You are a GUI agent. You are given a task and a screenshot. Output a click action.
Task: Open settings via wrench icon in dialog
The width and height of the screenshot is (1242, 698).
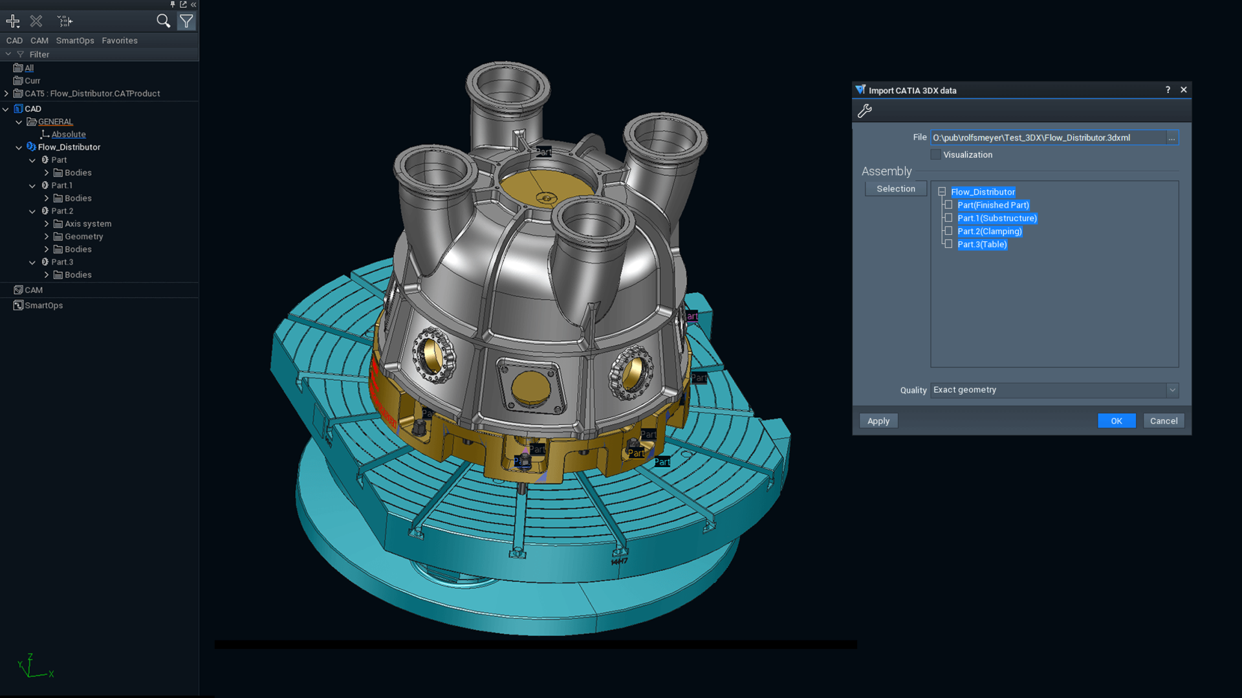coord(865,111)
